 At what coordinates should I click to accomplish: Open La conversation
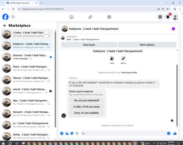click(27, 125)
